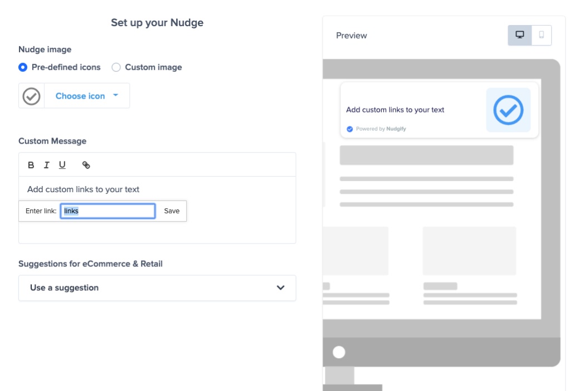Click the underline formatting icon
The image size is (574, 391).
[62, 165]
